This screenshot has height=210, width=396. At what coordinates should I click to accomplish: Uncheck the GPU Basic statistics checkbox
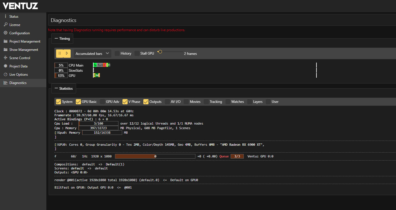(x=78, y=102)
